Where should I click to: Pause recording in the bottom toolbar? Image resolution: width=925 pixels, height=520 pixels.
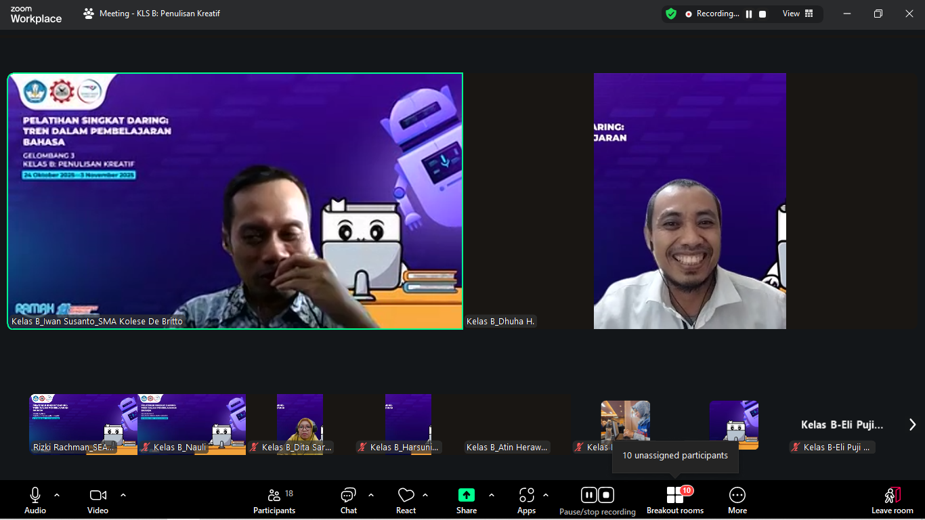coord(588,495)
